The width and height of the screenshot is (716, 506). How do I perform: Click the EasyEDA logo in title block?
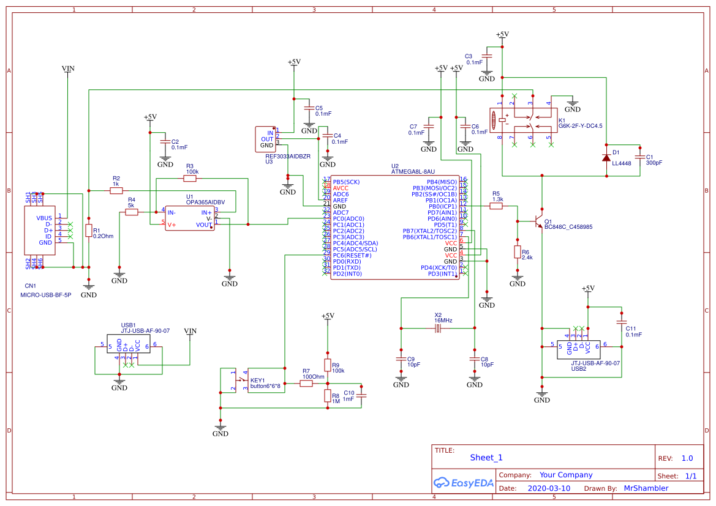(464, 483)
